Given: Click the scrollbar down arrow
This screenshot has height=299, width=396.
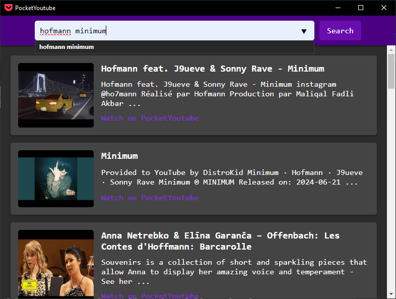Looking at the screenshot, I should pyautogui.click(x=391, y=294).
